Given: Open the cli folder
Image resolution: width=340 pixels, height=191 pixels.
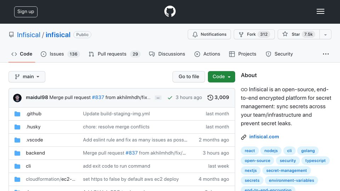Looking at the screenshot, I should click(28, 166).
